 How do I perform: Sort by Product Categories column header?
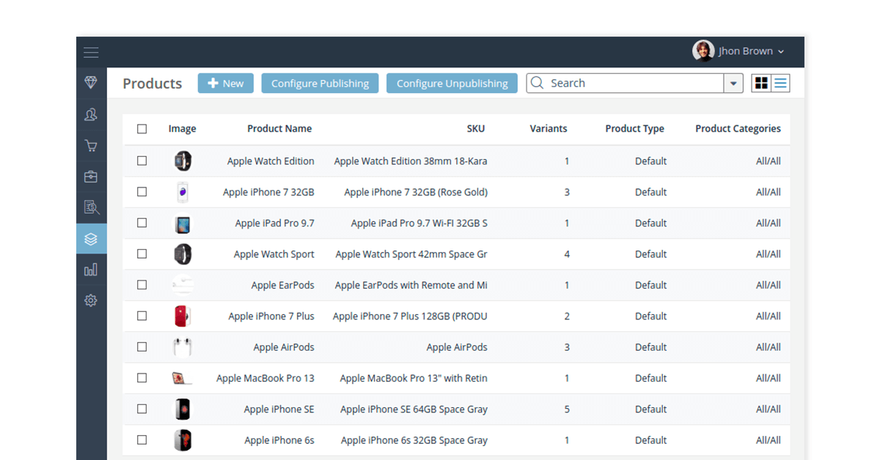point(738,129)
